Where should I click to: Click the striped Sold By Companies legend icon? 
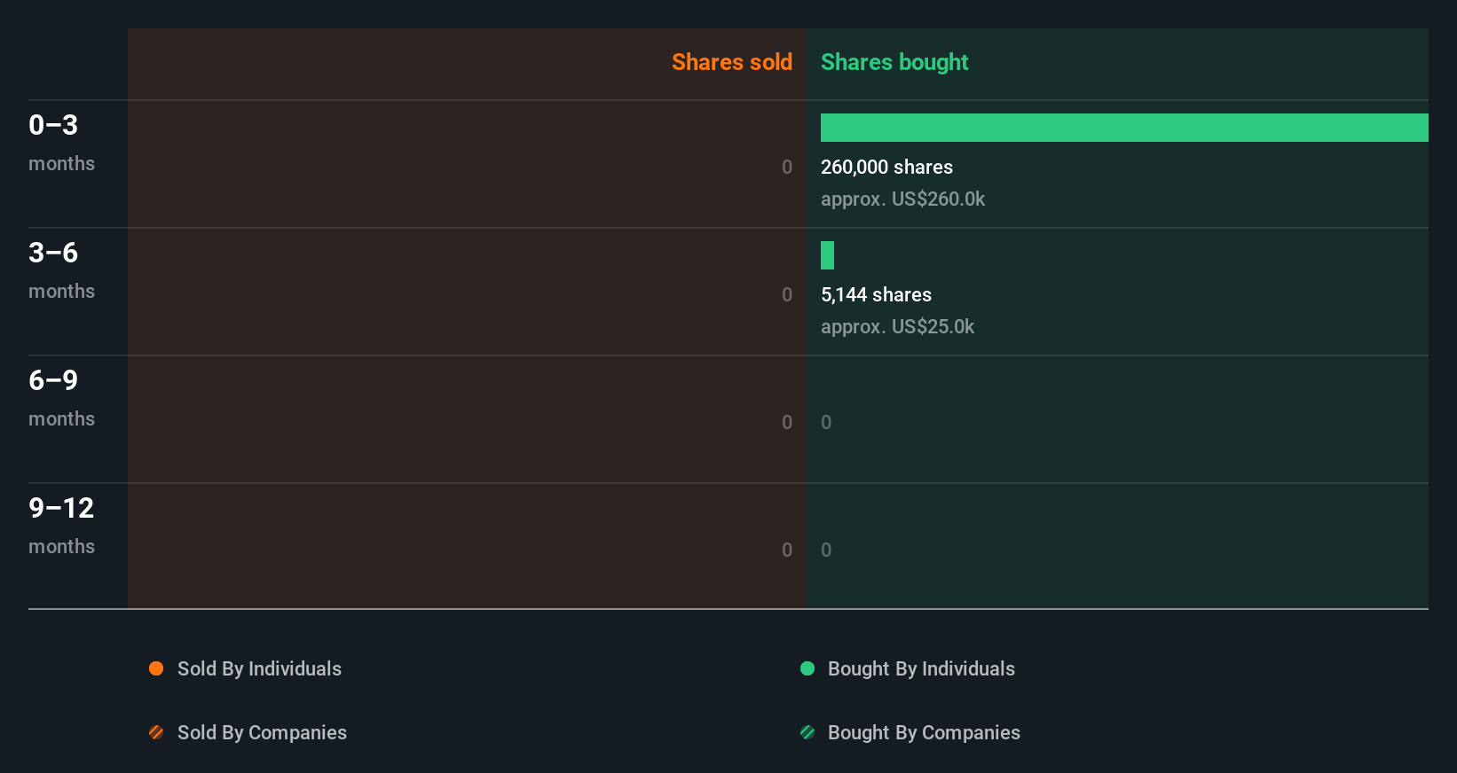click(156, 732)
